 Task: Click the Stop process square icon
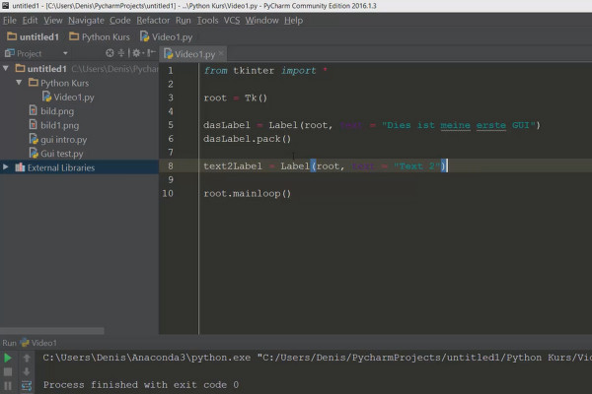click(8, 371)
